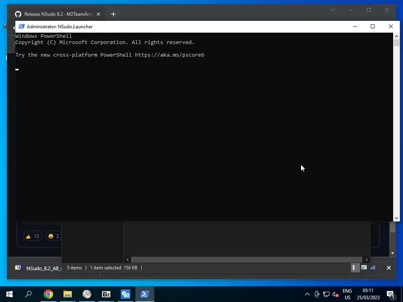Click the ENG US language indicator

tap(347, 294)
